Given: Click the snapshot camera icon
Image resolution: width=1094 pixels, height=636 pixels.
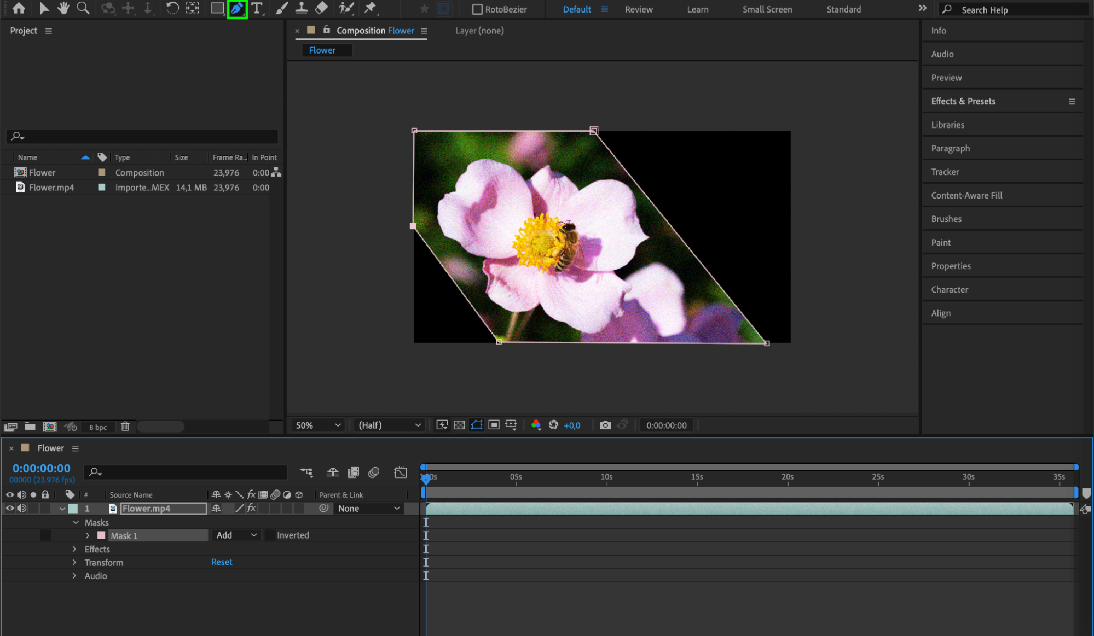Looking at the screenshot, I should pos(605,425).
